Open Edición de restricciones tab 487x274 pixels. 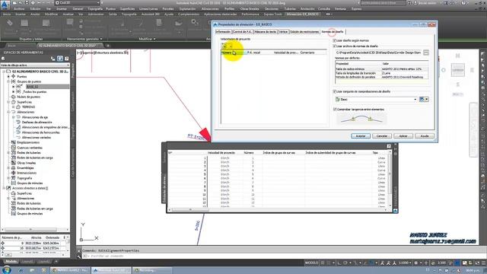304,32
